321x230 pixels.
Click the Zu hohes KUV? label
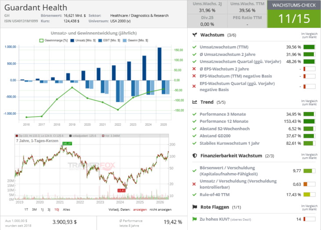pyautogui.click(x=214, y=219)
